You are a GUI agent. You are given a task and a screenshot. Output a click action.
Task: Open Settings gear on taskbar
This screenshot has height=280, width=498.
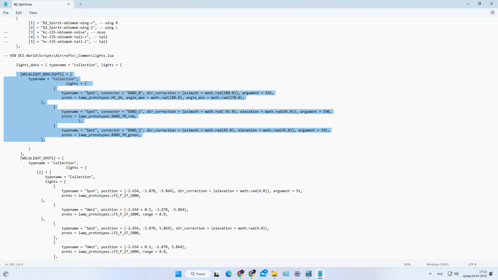(x=297, y=274)
